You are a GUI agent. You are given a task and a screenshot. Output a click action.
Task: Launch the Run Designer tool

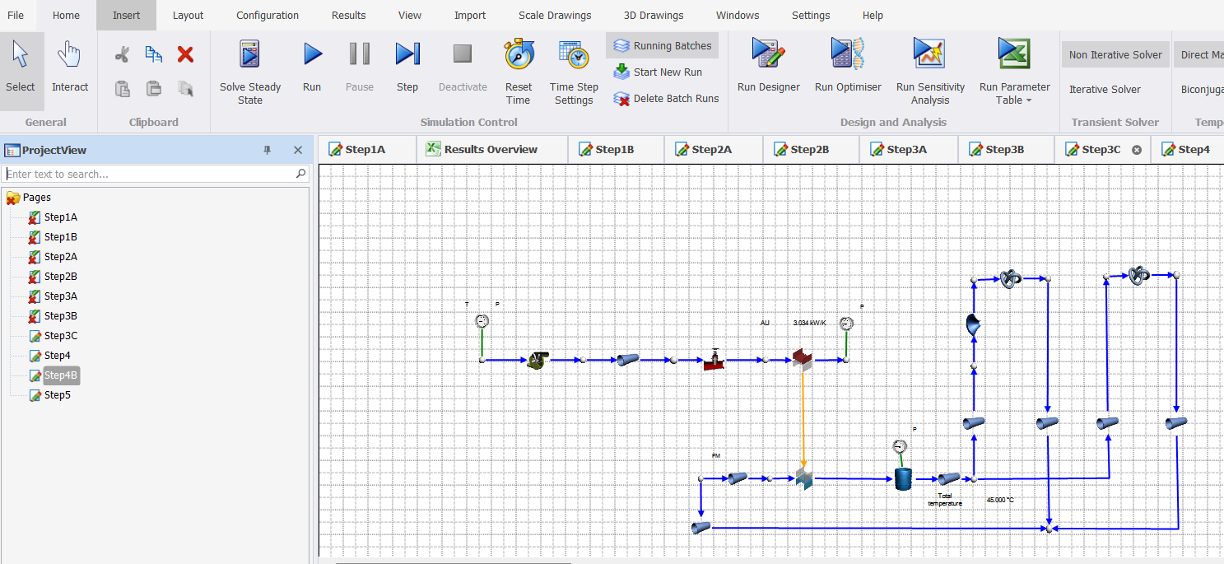[768, 55]
